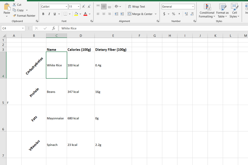
Task: Center text horizontally
Action: (x=104, y=14)
